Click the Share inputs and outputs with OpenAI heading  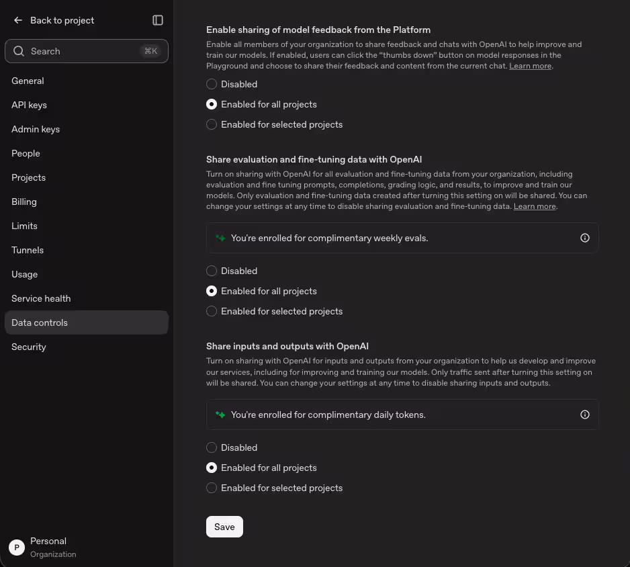point(287,347)
